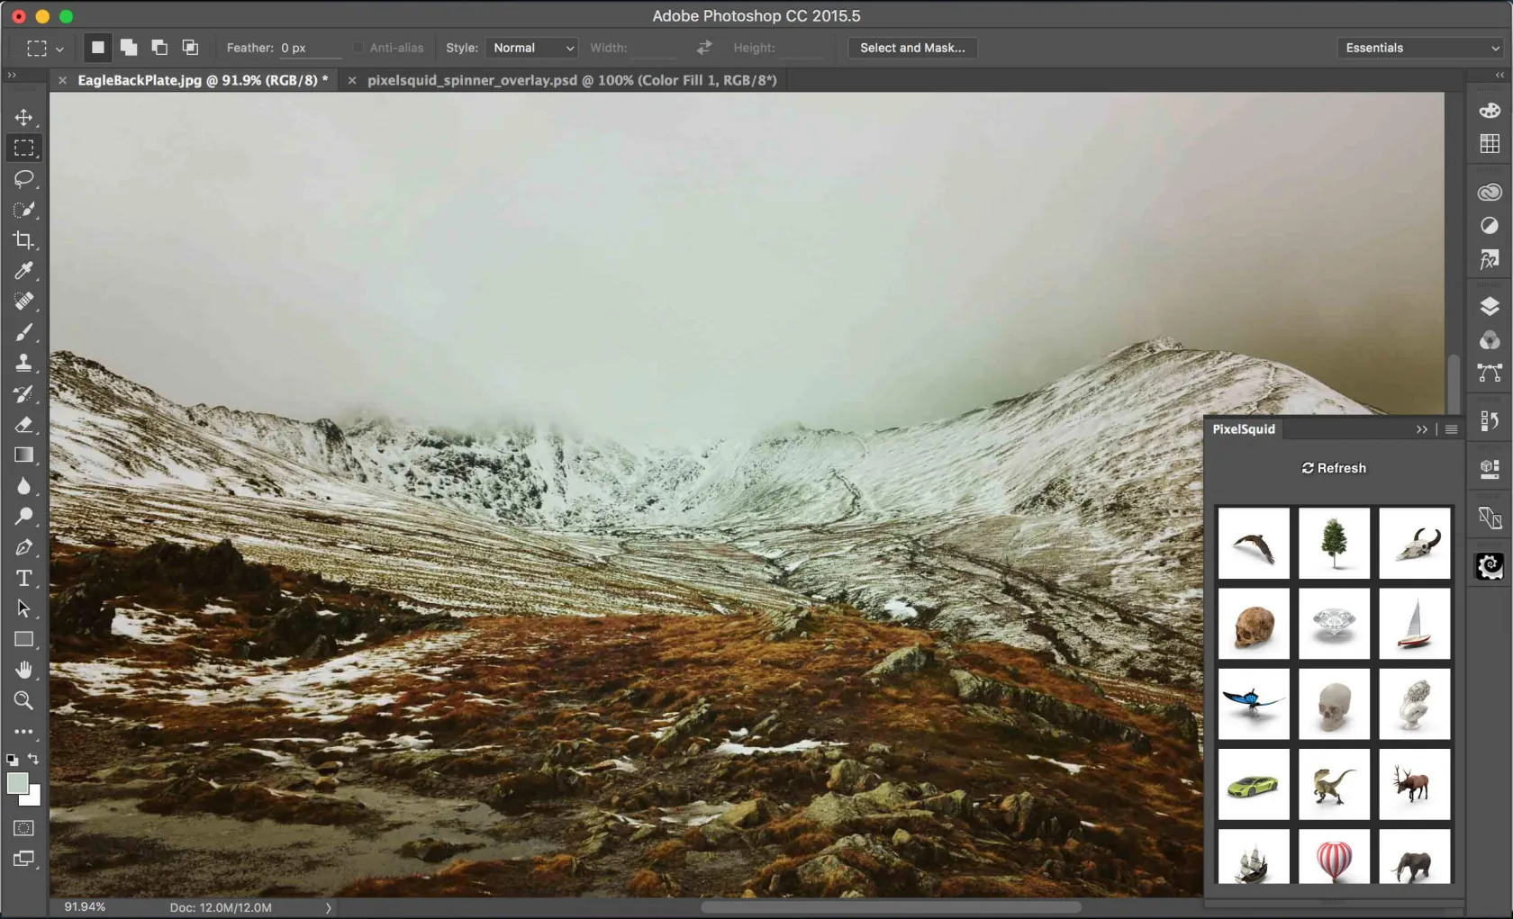Open the PixelSquid panel options menu
The width and height of the screenshot is (1513, 919).
click(1451, 429)
